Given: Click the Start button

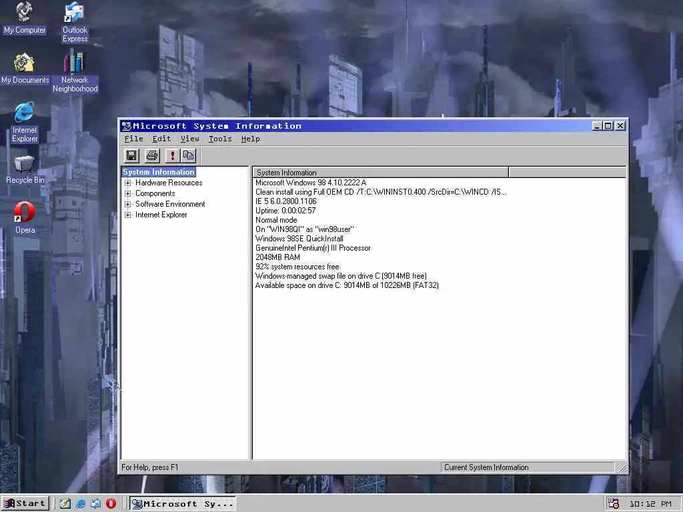Looking at the screenshot, I should (25, 504).
